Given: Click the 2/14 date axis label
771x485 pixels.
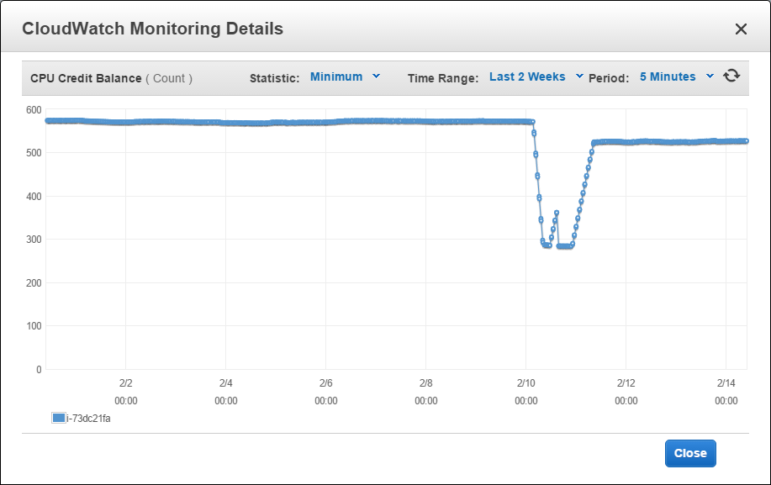Looking at the screenshot, I should pyautogui.click(x=726, y=382).
